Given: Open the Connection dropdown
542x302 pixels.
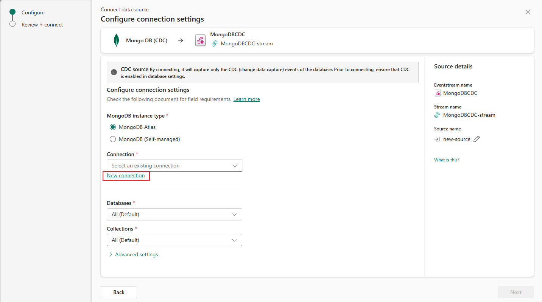Looking at the screenshot, I should 174,166.
